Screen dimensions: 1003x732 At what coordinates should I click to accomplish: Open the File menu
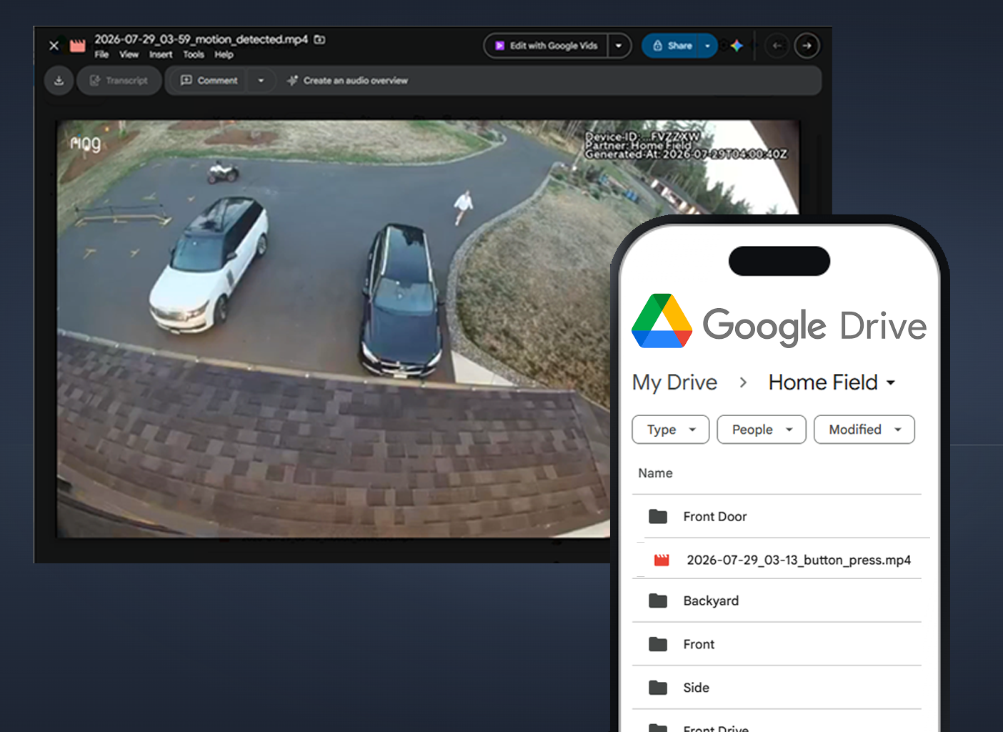point(101,54)
